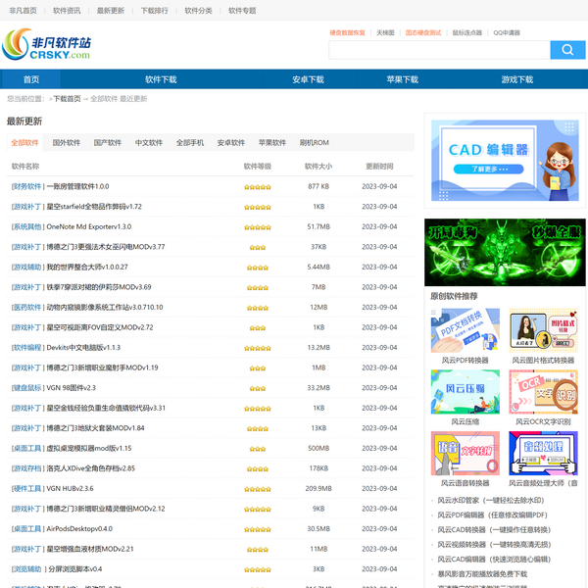Open 安卓下载 in the blue navigation bar
Image resolution: width=588 pixels, height=588 pixels.
coord(307,79)
